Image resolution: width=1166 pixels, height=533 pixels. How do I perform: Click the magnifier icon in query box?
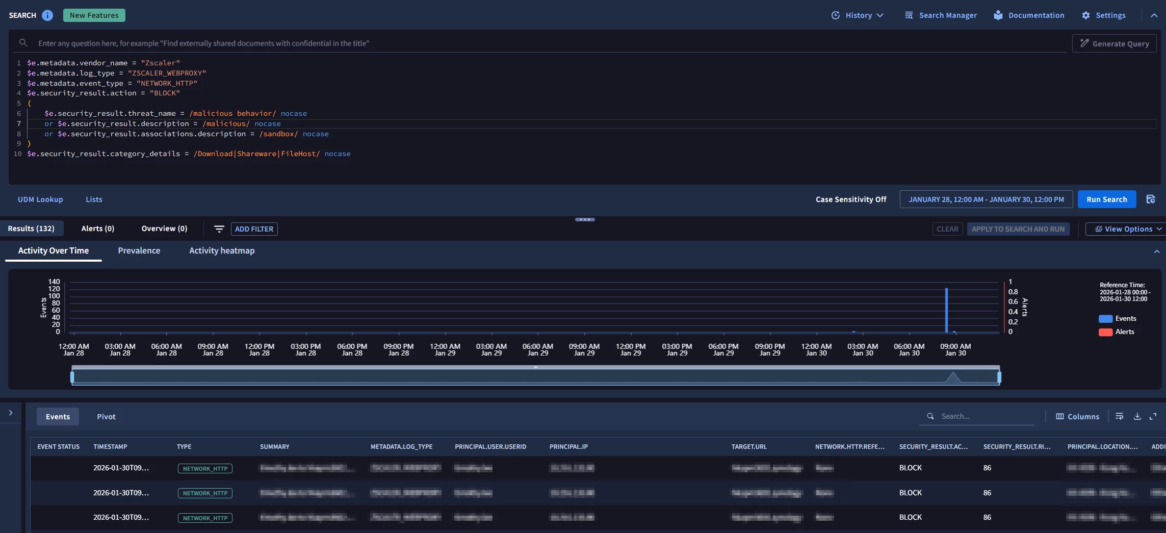tap(23, 43)
